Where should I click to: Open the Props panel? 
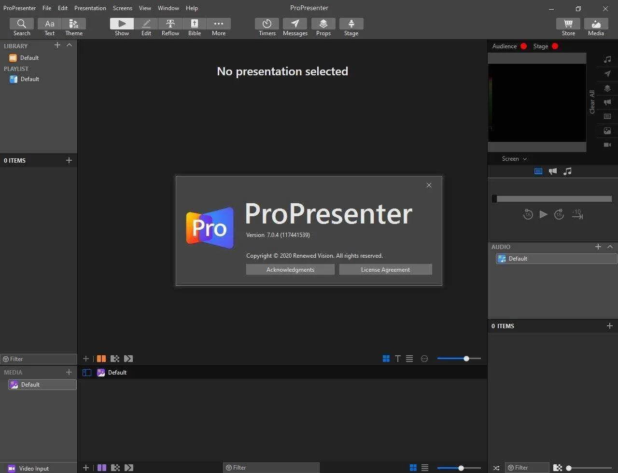click(323, 27)
